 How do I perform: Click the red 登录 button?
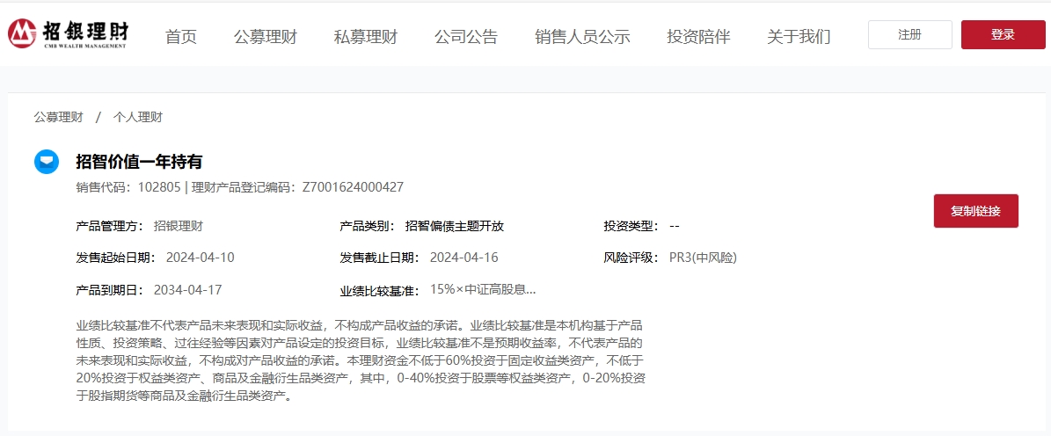(x=1004, y=35)
